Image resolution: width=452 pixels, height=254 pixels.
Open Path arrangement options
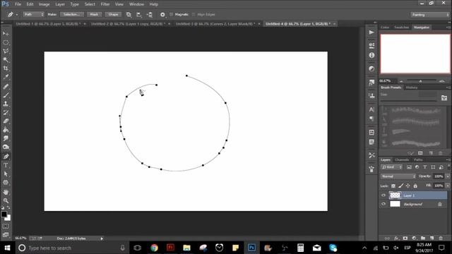150,14
